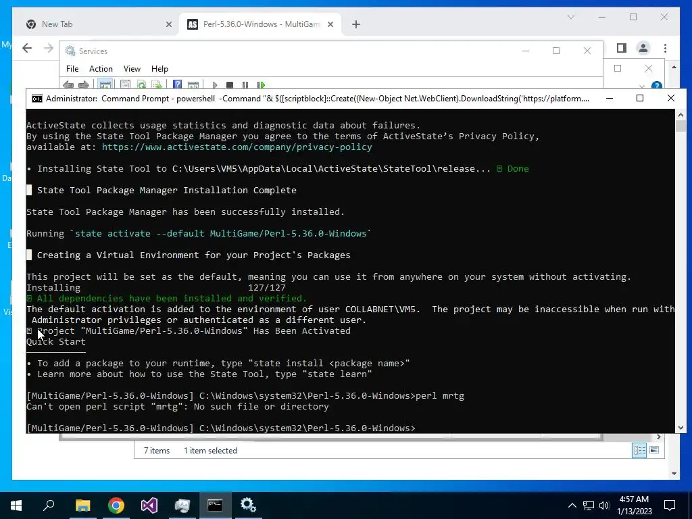Go back in Chrome
Screen dimensions: 692x519
pos(27,48)
